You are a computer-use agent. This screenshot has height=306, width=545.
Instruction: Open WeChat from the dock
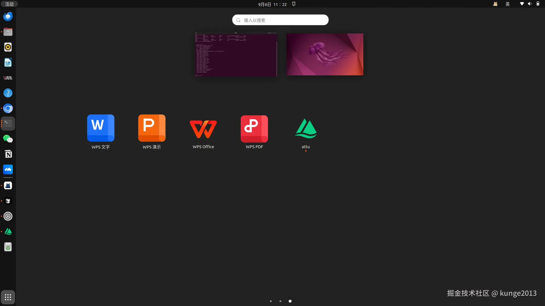pyautogui.click(x=8, y=139)
